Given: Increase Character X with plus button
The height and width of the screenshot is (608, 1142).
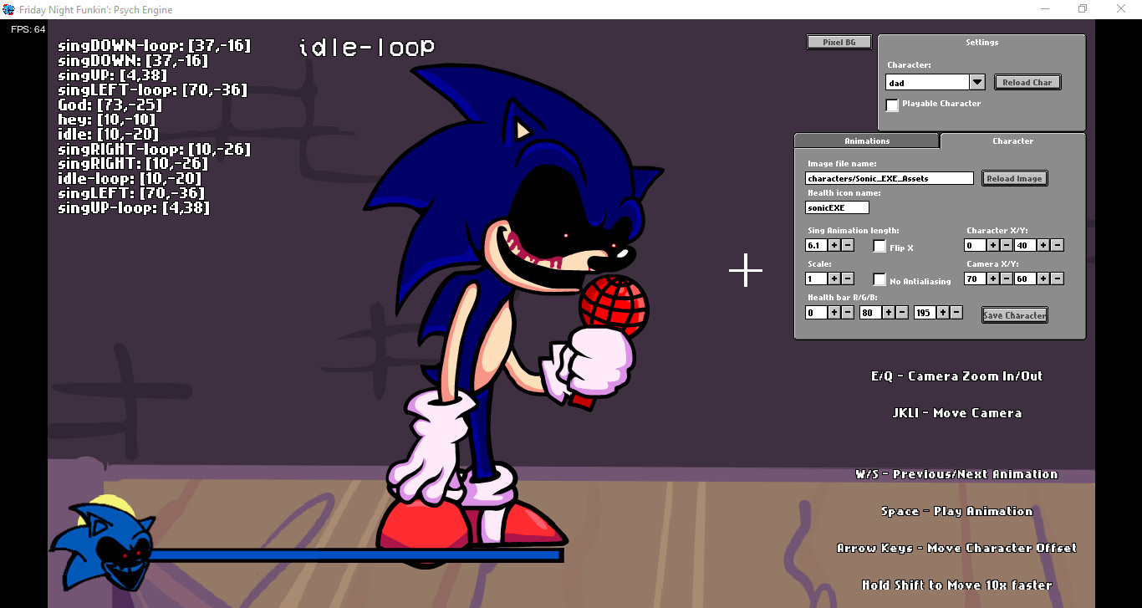Looking at the screenshot, I should point(993,245).
